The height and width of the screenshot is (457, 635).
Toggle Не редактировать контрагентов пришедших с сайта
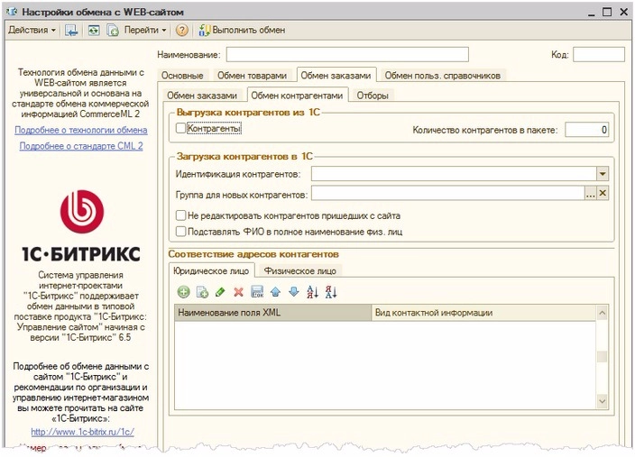(x=180, y=215)
